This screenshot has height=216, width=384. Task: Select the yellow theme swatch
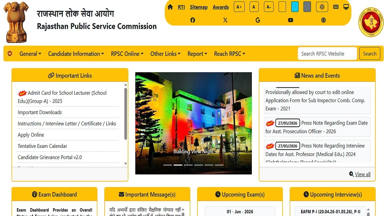(282, 7)
